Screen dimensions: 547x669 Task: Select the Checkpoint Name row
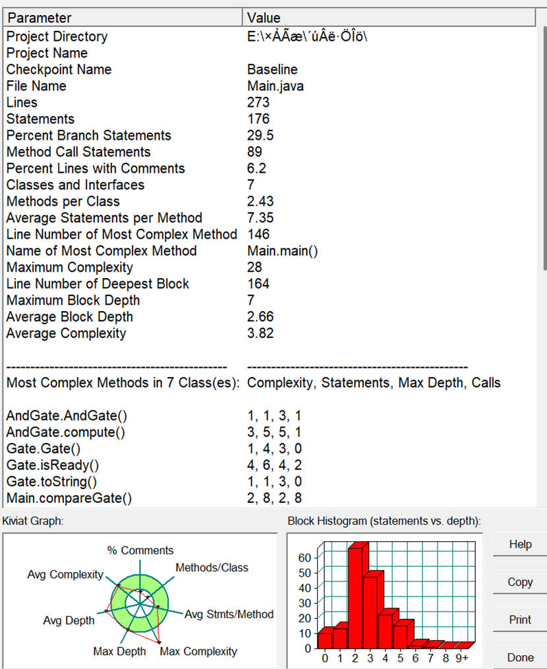269,70
